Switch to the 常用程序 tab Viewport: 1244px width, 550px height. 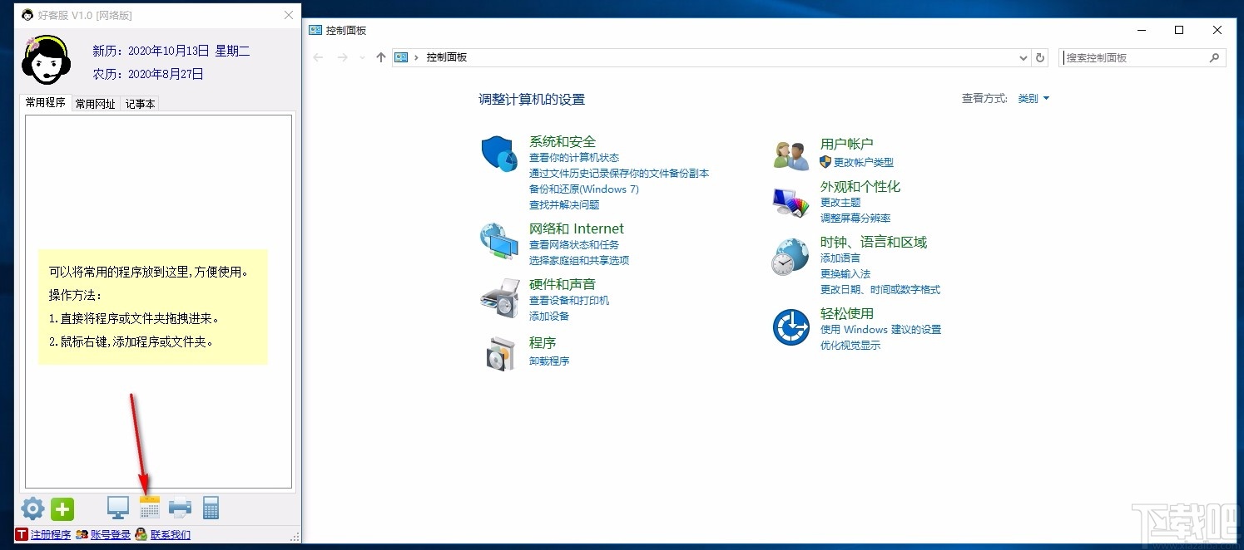pos(45,103)
